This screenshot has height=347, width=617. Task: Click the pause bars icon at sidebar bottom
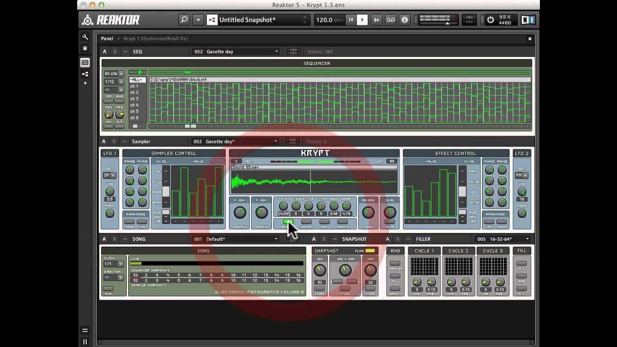click(85, 342)
